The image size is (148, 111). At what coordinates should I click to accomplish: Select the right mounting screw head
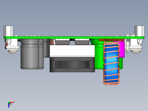(135, 52)
